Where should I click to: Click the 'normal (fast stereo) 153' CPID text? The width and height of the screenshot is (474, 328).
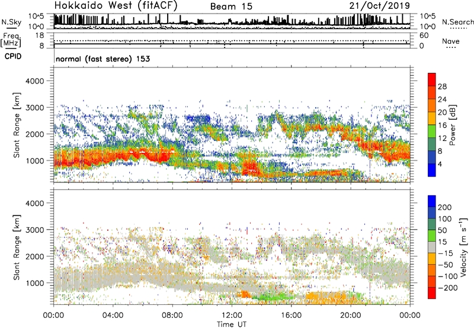[103, 59]
